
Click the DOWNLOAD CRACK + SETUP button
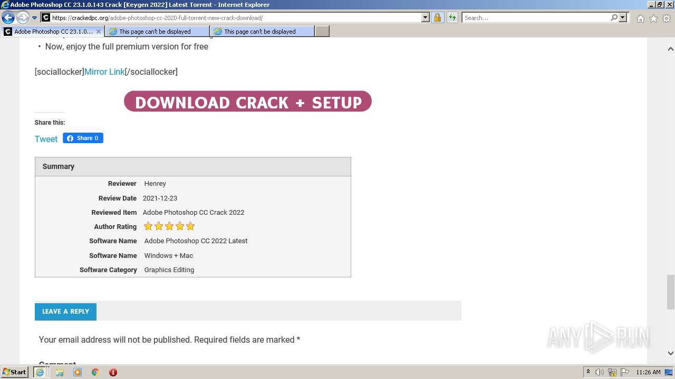248,102
